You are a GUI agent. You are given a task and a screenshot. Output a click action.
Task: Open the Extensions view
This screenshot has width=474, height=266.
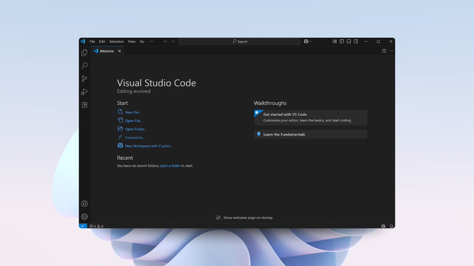[x=84, y=105]
